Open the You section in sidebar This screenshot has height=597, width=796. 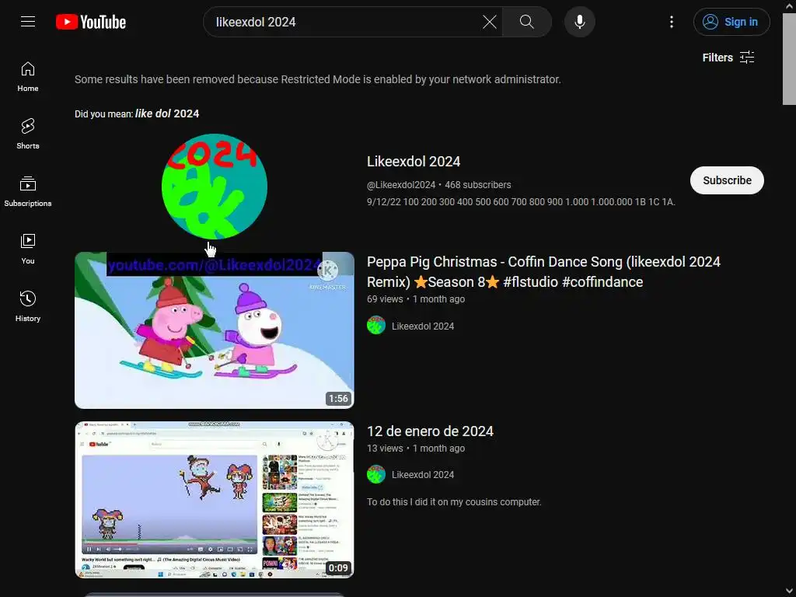(28, 250)
